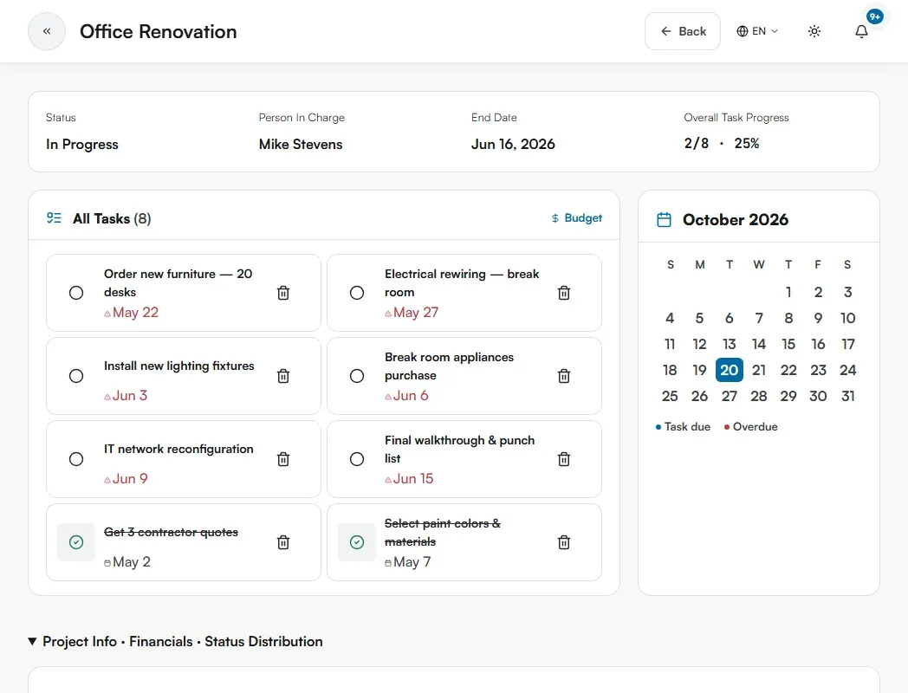Select October 20 on calendar
This screenshot has width=908, height=693.
coord(729,370)
